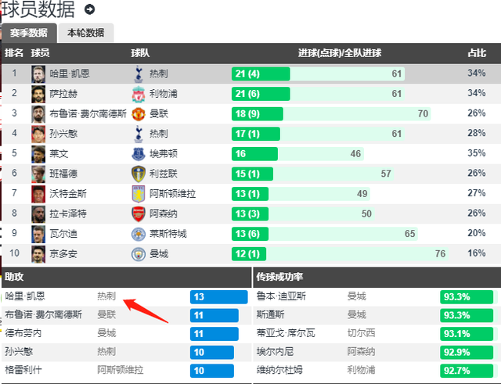Open player 哈里·凯恩 in the goals table
The height and width of the screenshot is (384, 501).
point(70,74)
